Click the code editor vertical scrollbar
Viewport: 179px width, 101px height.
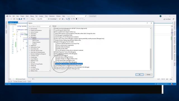[x=172, y=45]
